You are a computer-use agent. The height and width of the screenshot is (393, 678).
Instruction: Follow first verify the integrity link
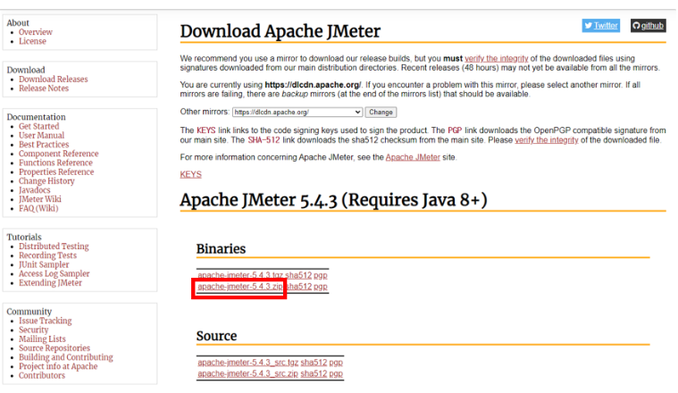coord(497,58)
